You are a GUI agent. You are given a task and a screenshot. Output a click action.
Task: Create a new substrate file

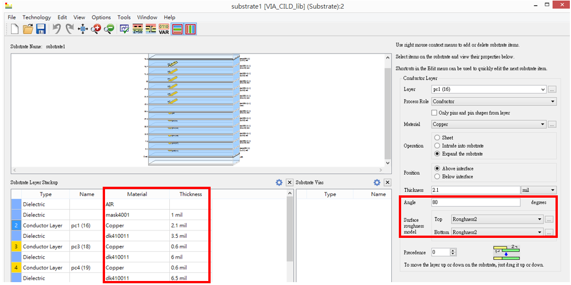(15, 29)
